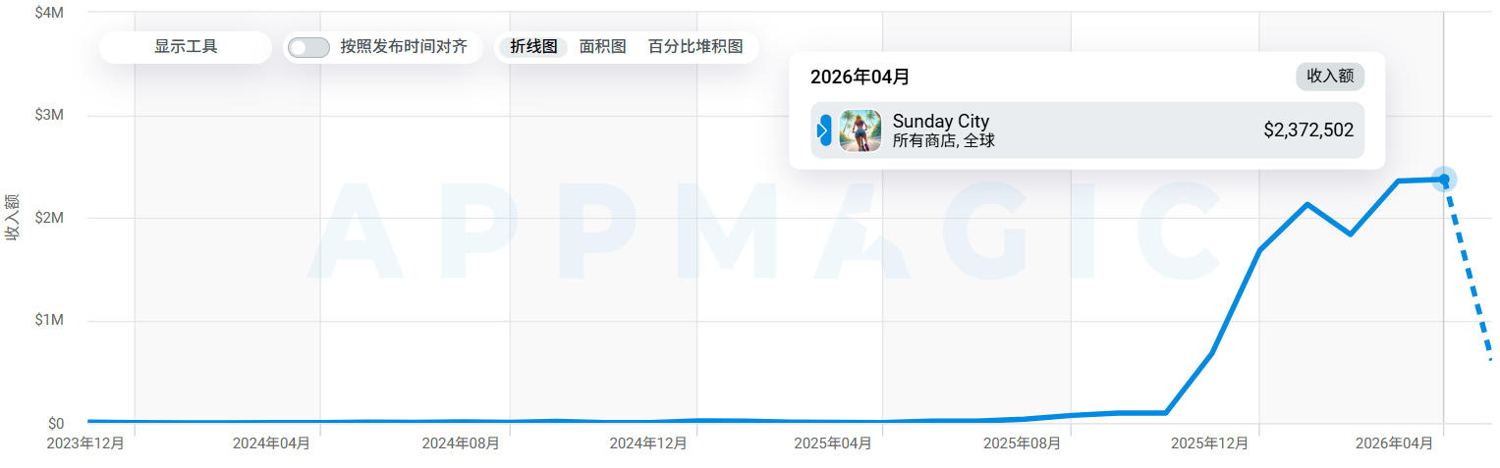Click the 2025年12月 axis label
Viewport: 1500px width, 468px height.
coord(1210,443)
